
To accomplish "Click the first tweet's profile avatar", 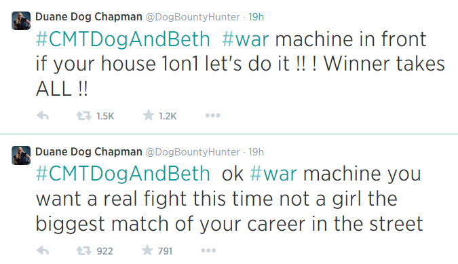I will [21, 21].
